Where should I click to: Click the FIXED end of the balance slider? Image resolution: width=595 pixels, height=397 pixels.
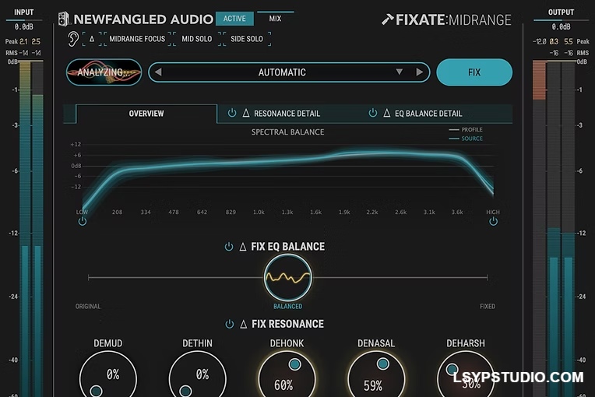(488, 307)
